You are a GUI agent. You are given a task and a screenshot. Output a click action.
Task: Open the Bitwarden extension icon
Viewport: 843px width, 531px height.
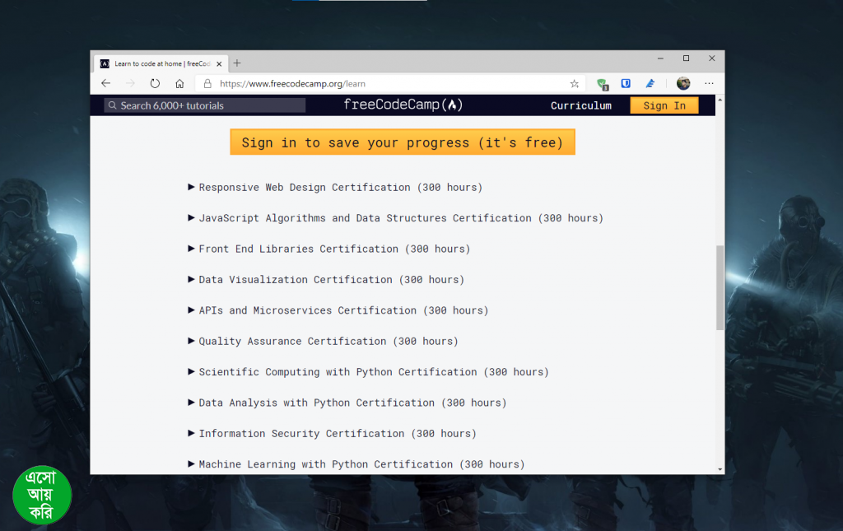point(626,83)
